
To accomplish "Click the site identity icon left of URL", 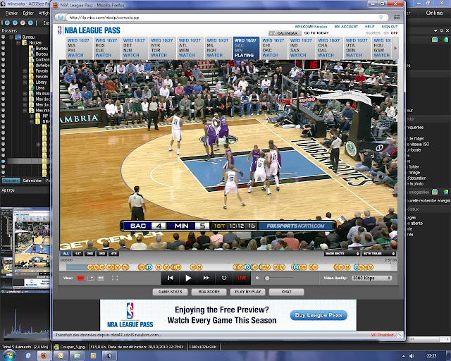I will click(x=61, y=18).
